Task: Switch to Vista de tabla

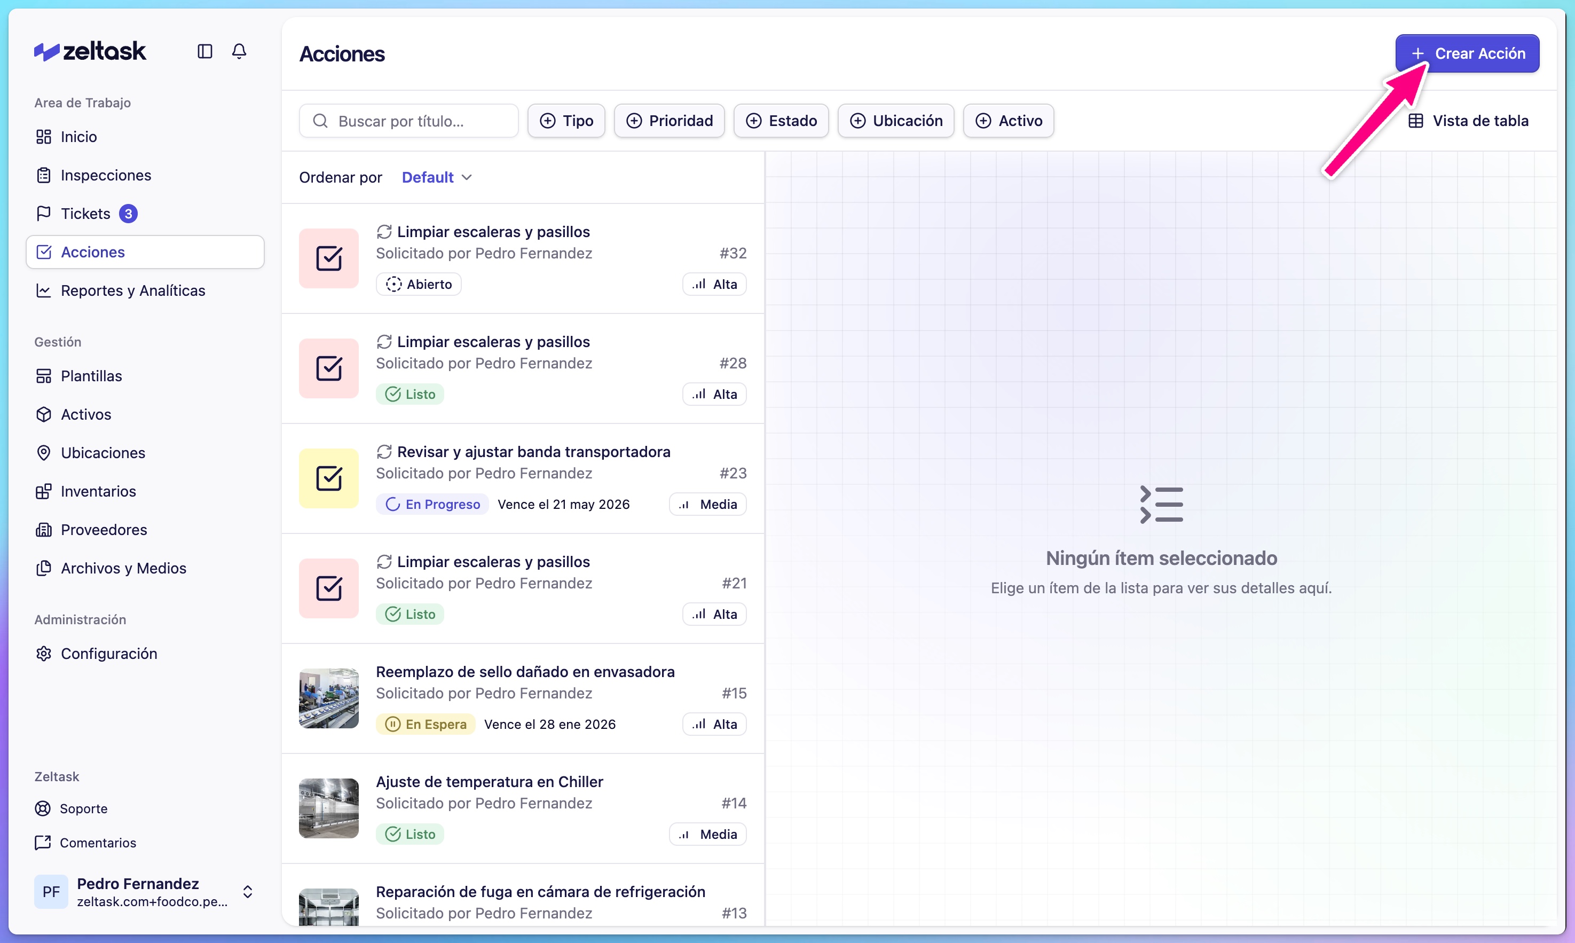Action: [1469, 120]
